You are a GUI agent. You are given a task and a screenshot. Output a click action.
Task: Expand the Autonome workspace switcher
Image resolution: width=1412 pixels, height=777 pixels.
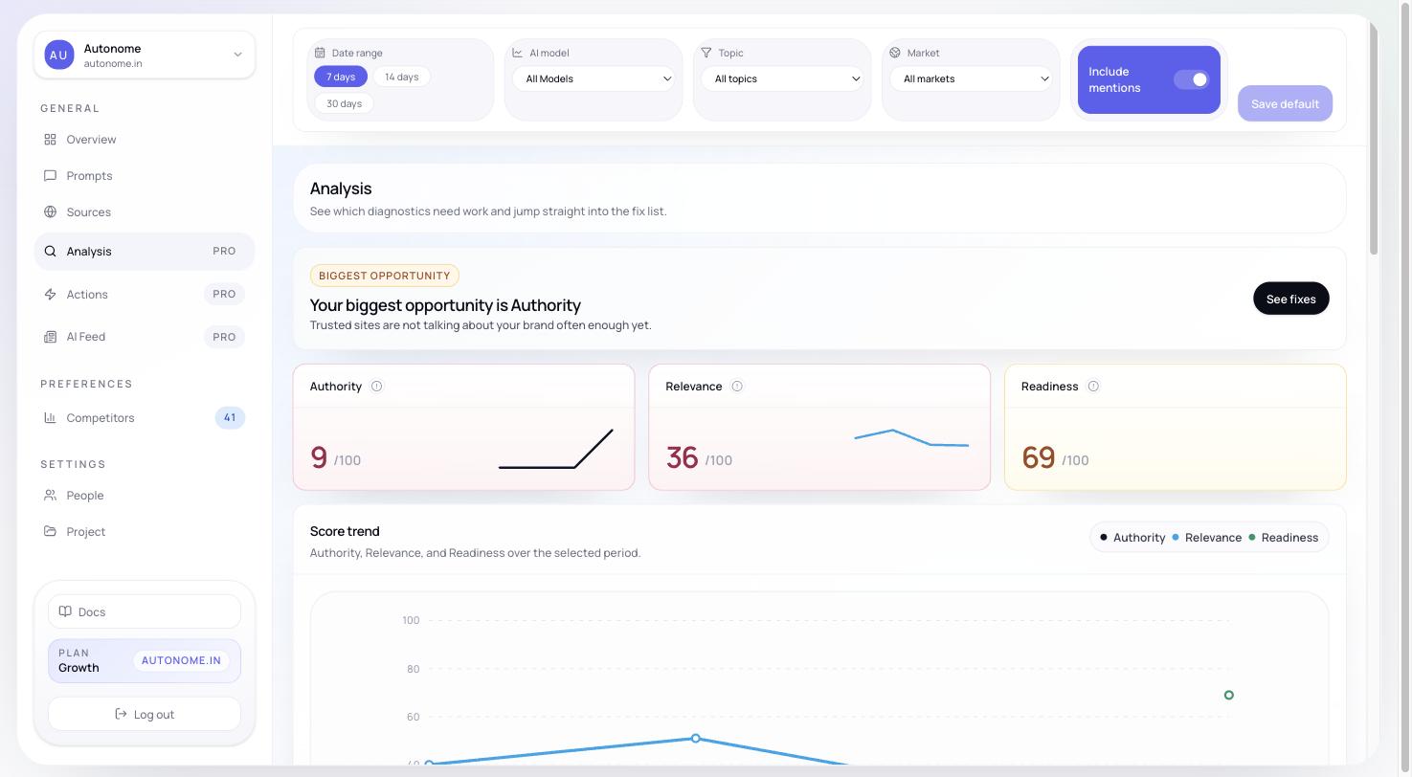coord(145,55)
